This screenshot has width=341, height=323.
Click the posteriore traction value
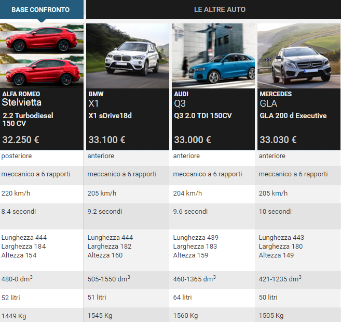pos(17,156)
